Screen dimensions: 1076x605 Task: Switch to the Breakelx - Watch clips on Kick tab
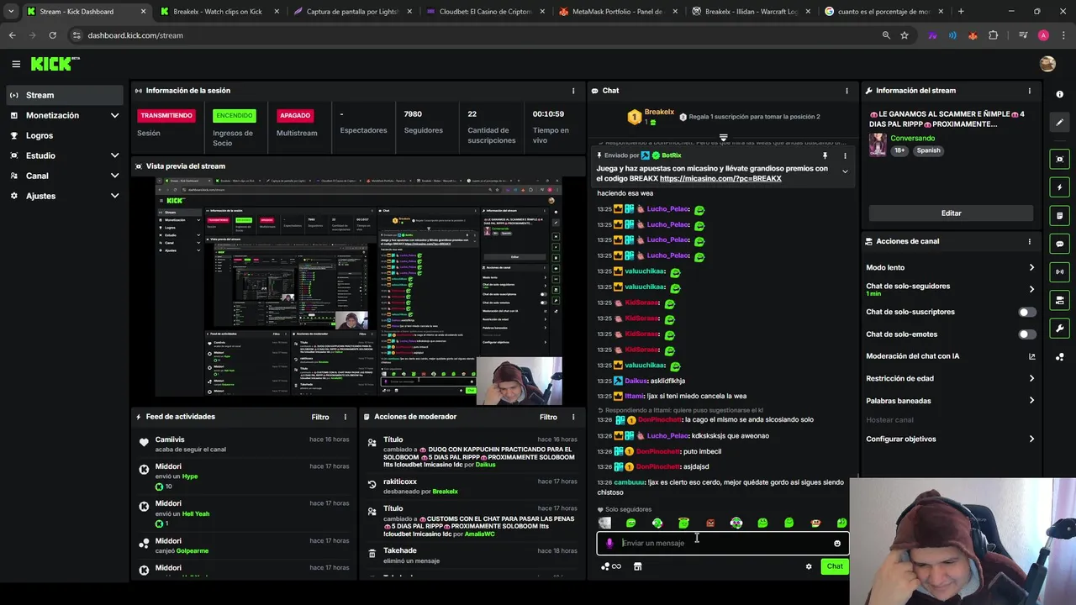tap(218, 12)
